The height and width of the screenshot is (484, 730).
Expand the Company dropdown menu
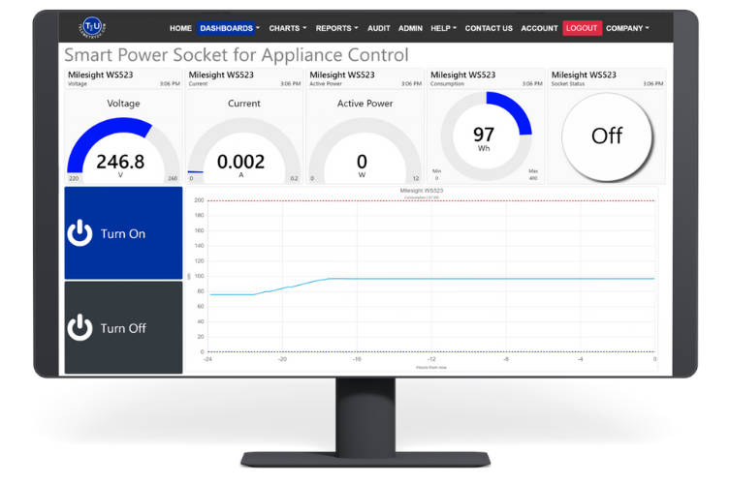pyautogui.click(x=627, y=28)
